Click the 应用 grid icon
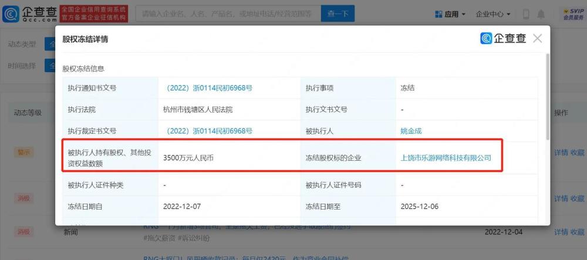 coord(439,13)
